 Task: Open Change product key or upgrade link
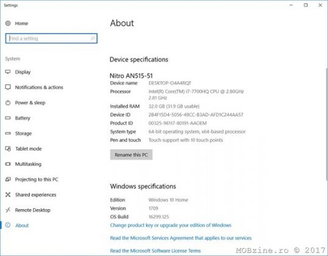click(171, 226)
